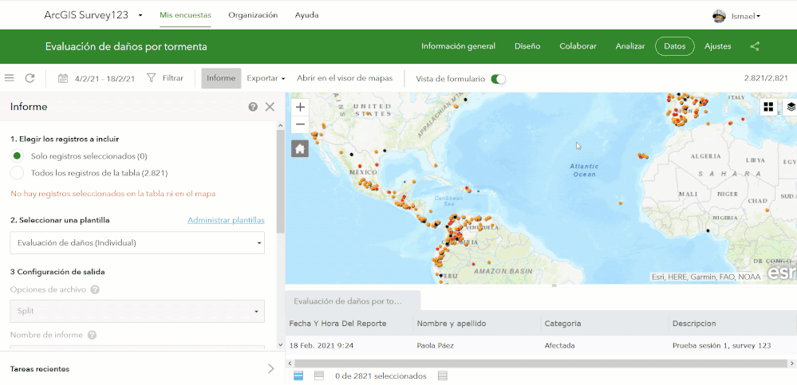Open the Analizar tab
797x385 pixels.
coord(630,46)
